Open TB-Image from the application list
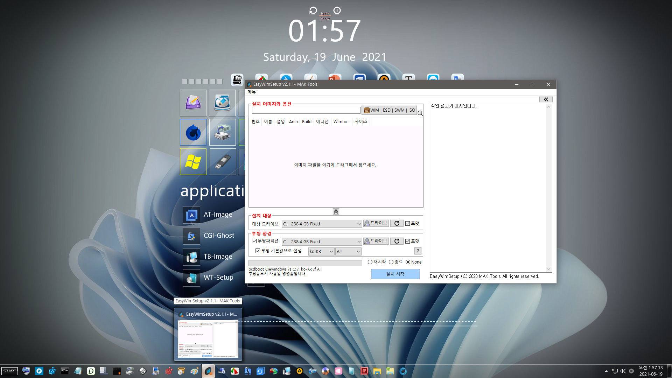 tap(208, 257)
